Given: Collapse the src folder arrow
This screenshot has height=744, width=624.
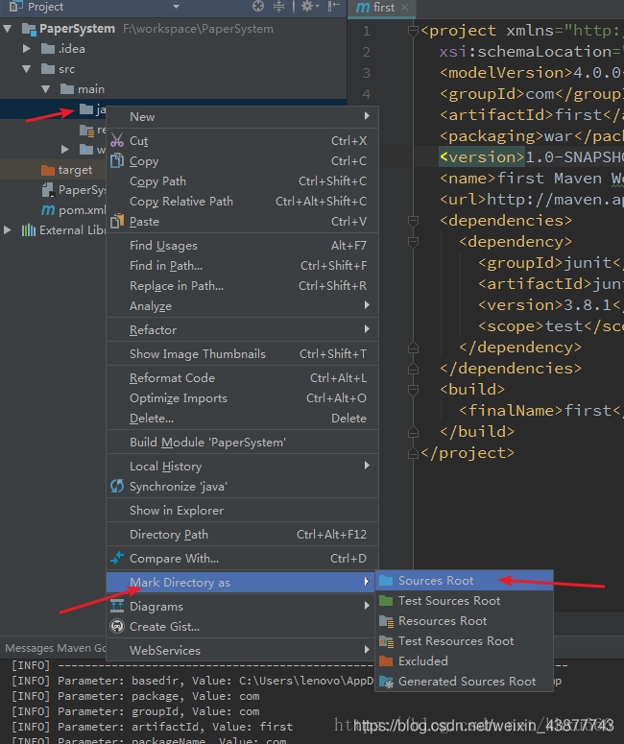Looking at the screenshot, I should pyautogui.click(x=27, y=69).
